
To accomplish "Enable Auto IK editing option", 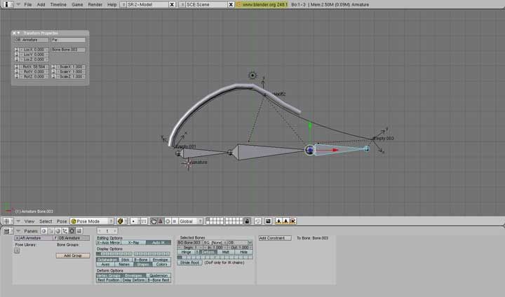I will pyautogui.click(x=159, y=242).
